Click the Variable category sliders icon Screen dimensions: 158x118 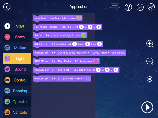(x=7, y=112)
